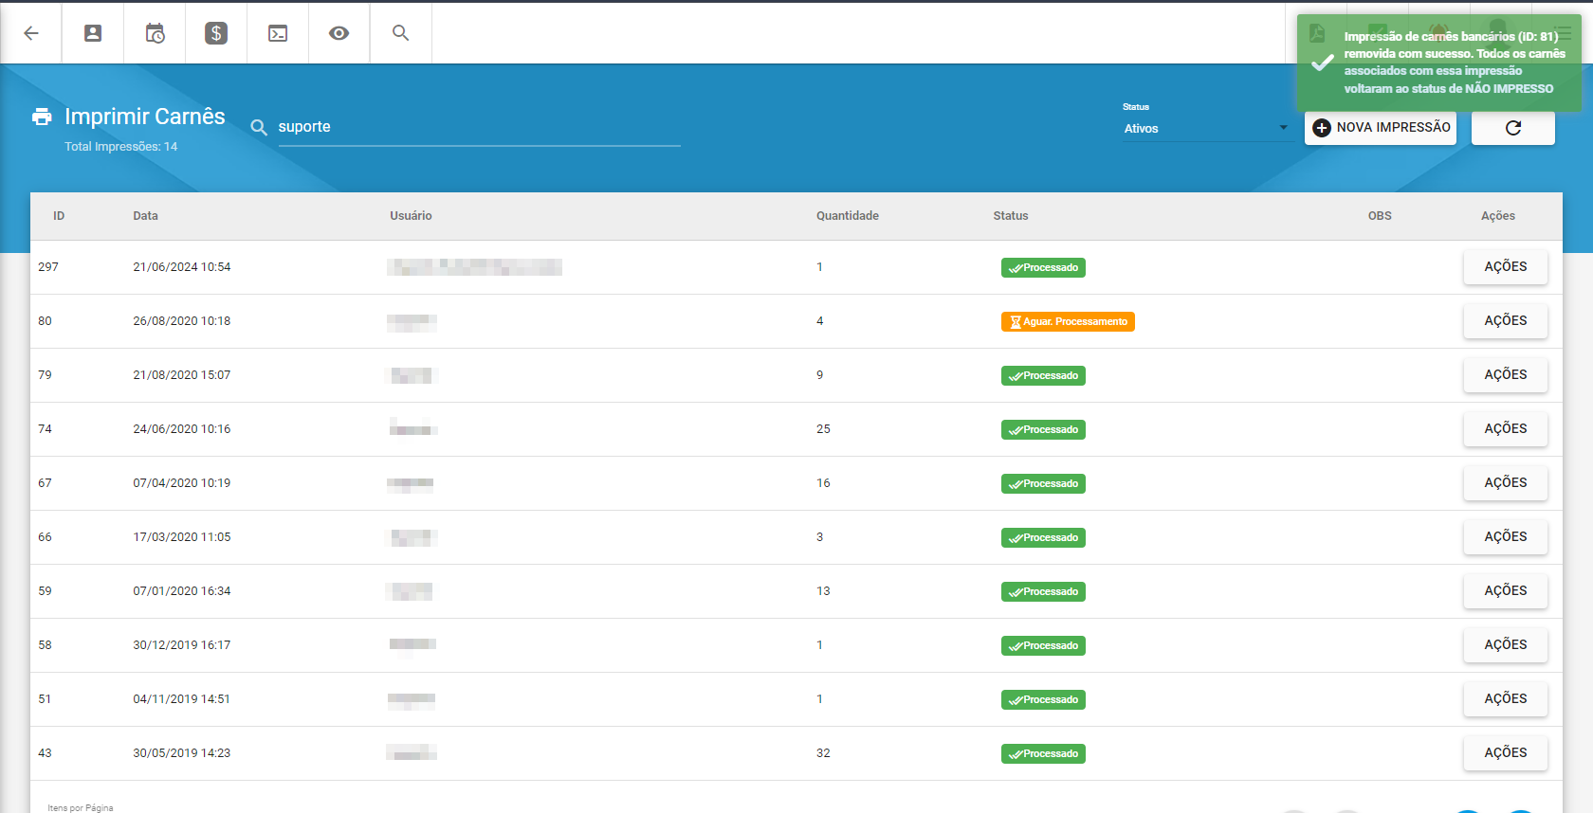This screenshot has height=813, width=1593.
Task: Toggle the eye visibility icon in toolbar
Action: (x=339, y=33)
